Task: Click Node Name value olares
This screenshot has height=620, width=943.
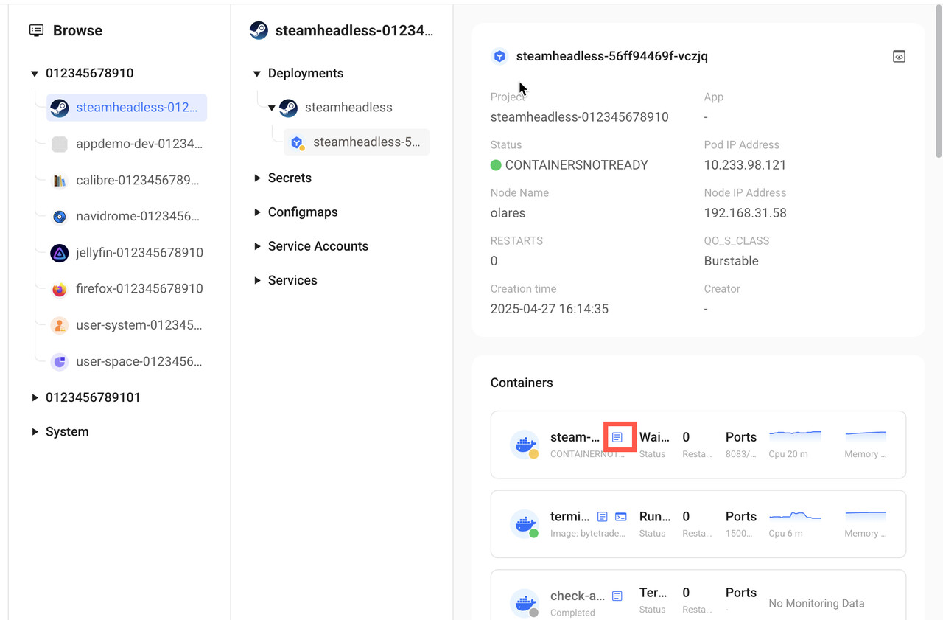Action: [x=508, y=213]
